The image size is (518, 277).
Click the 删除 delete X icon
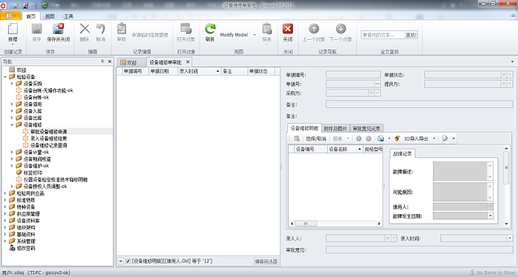tap(84, 29)
